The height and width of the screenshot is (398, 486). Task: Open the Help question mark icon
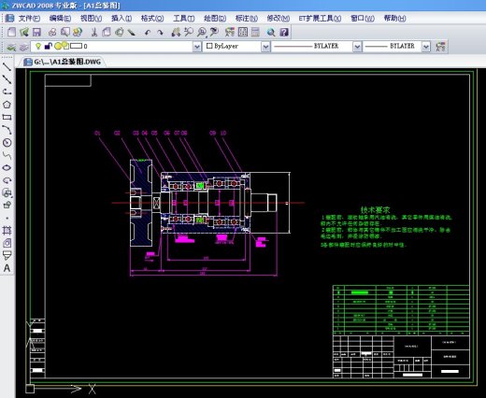(x=284, y=32)
